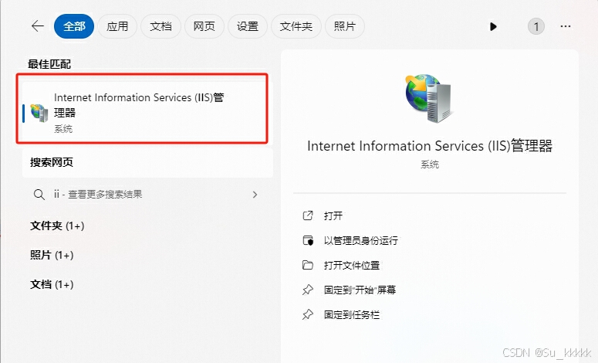Expand the 文档 (1+) results group

tap(52, 284)
